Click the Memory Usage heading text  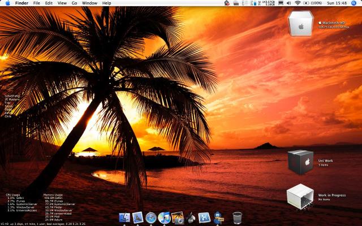[x=53, y=195]
